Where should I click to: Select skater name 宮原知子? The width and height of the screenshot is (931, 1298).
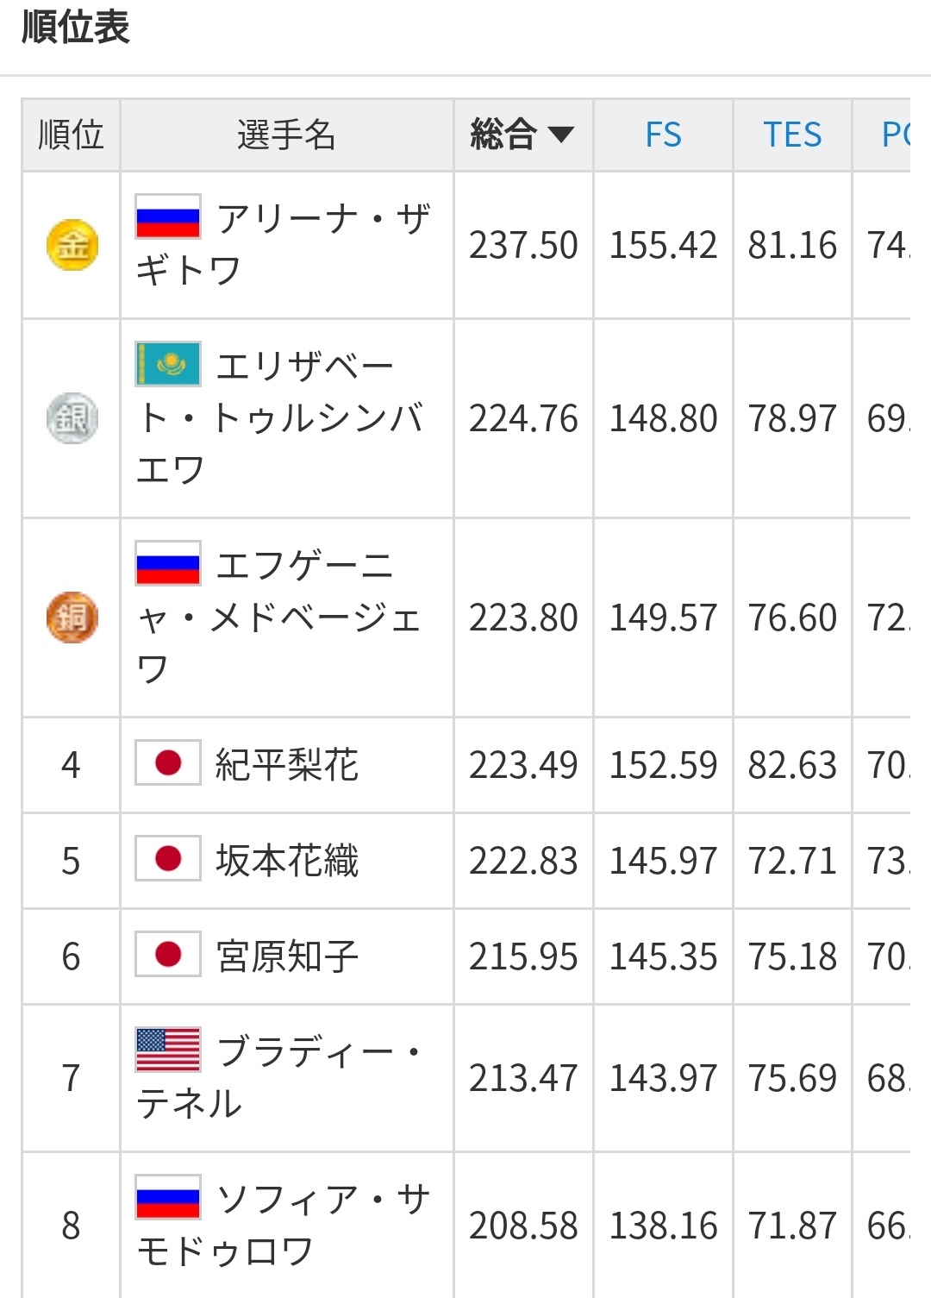pos(287,956)
